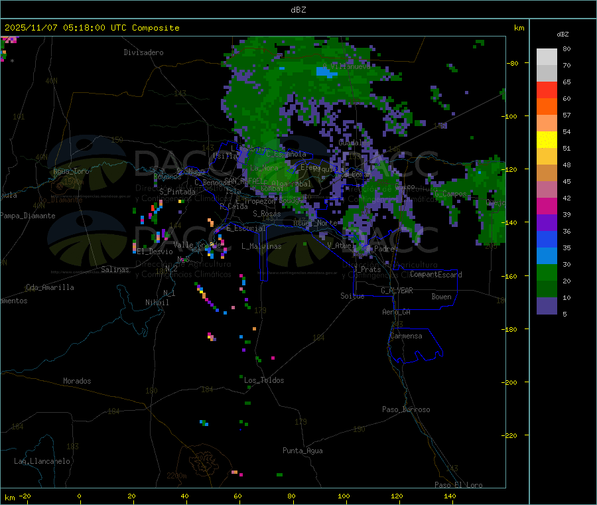Click the Lag.Llancanelo label
This screenshot has width=597, height=505.
[42, 461]
